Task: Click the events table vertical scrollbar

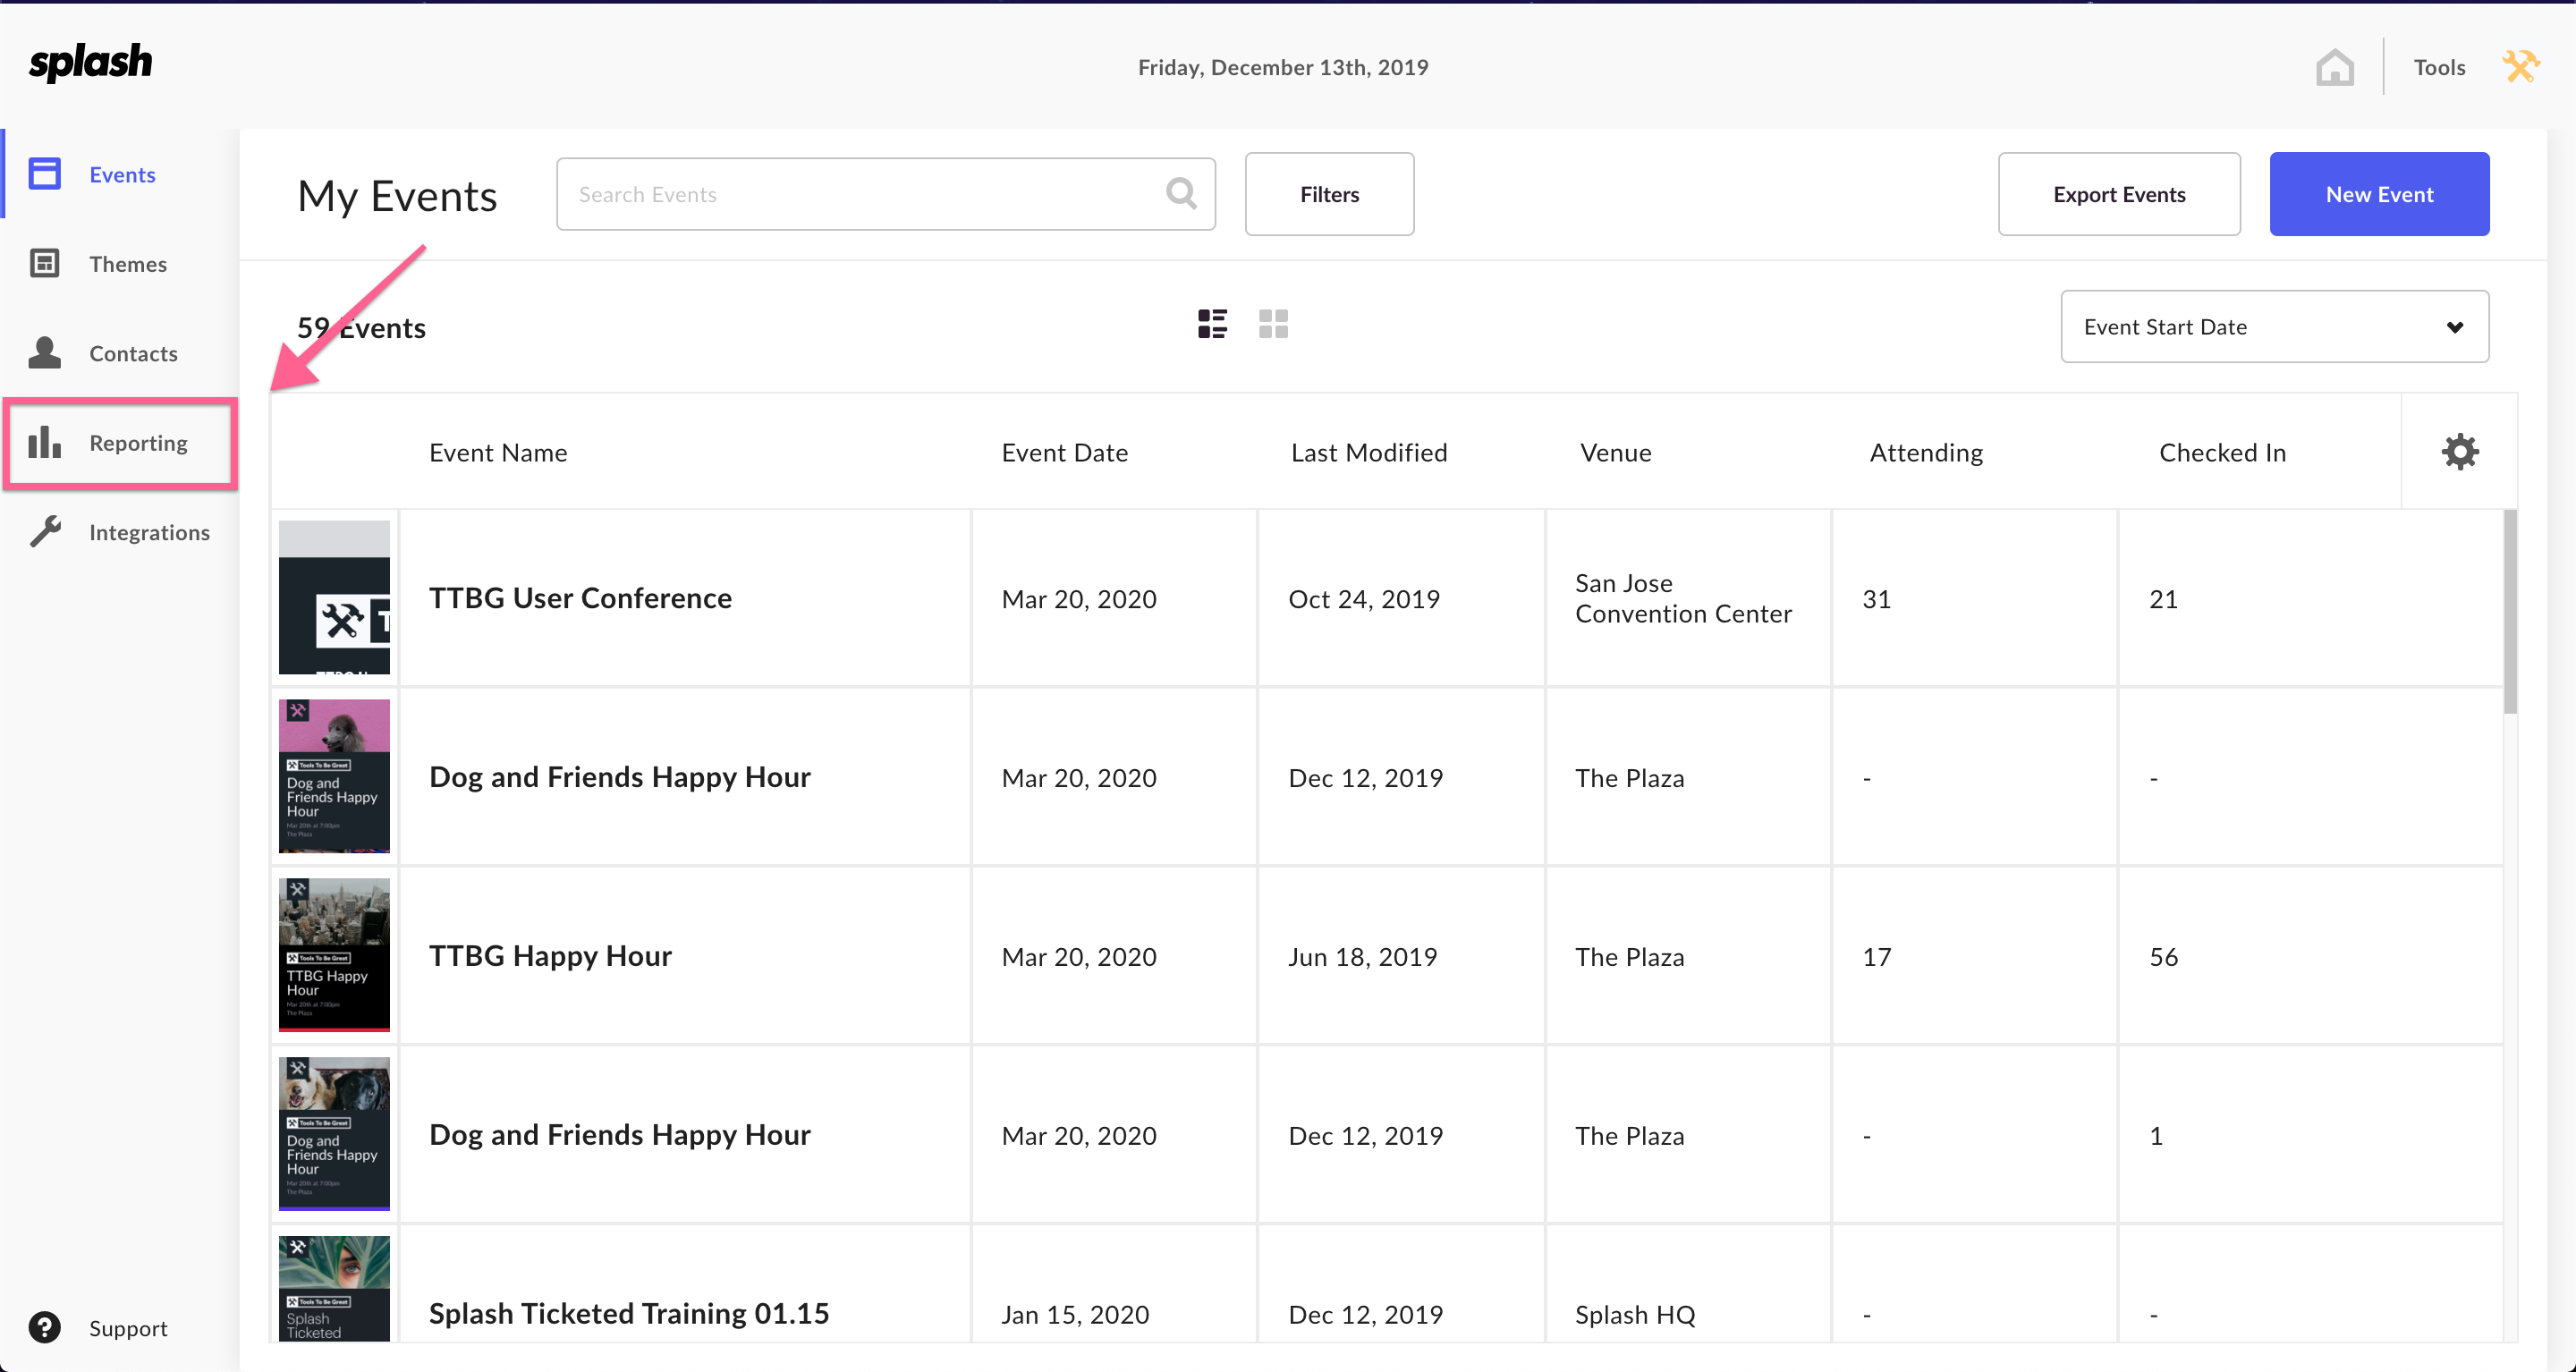Action: click(x=2510, y=612)
